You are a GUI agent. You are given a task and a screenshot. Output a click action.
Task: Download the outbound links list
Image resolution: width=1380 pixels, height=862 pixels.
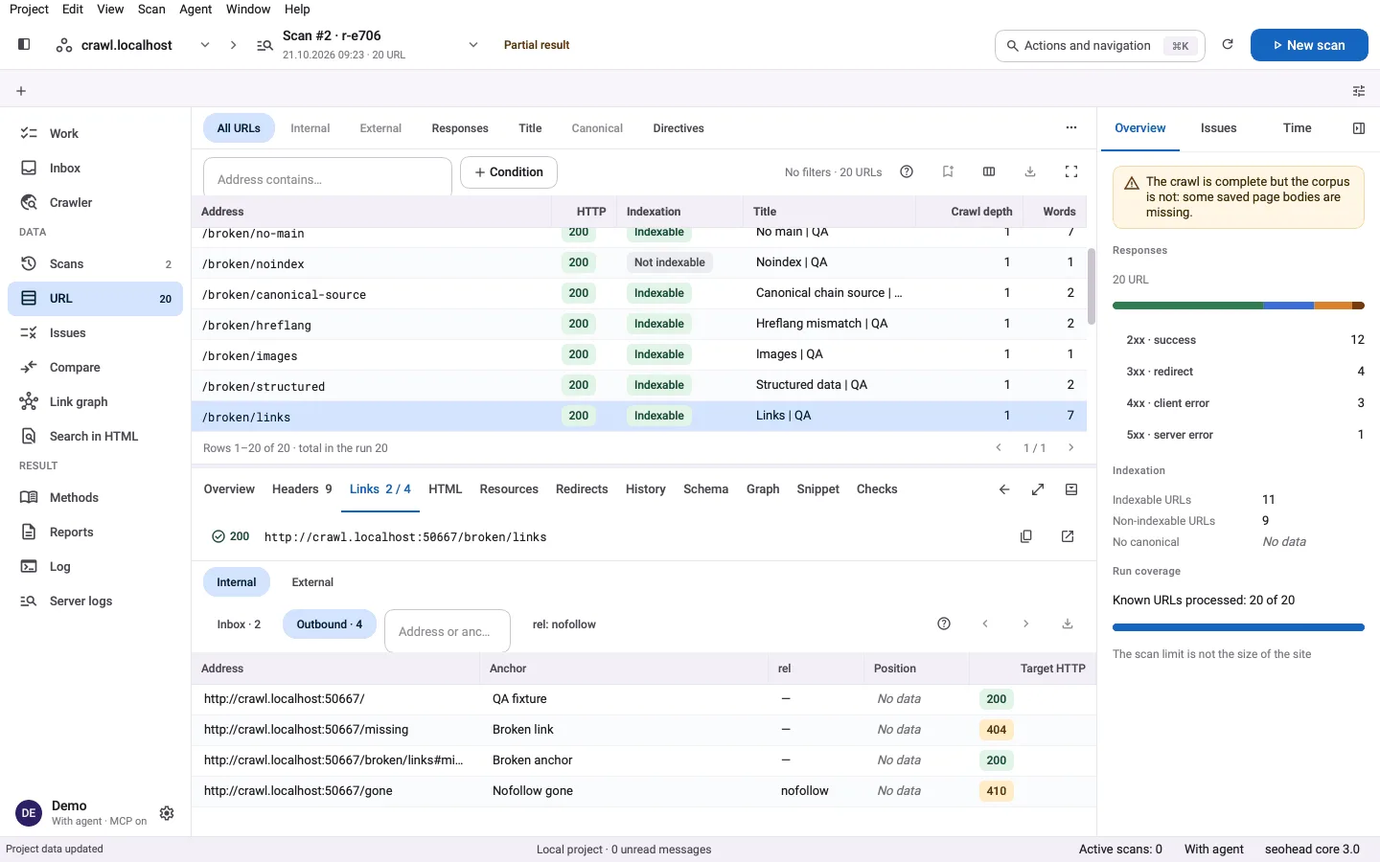1068,624
